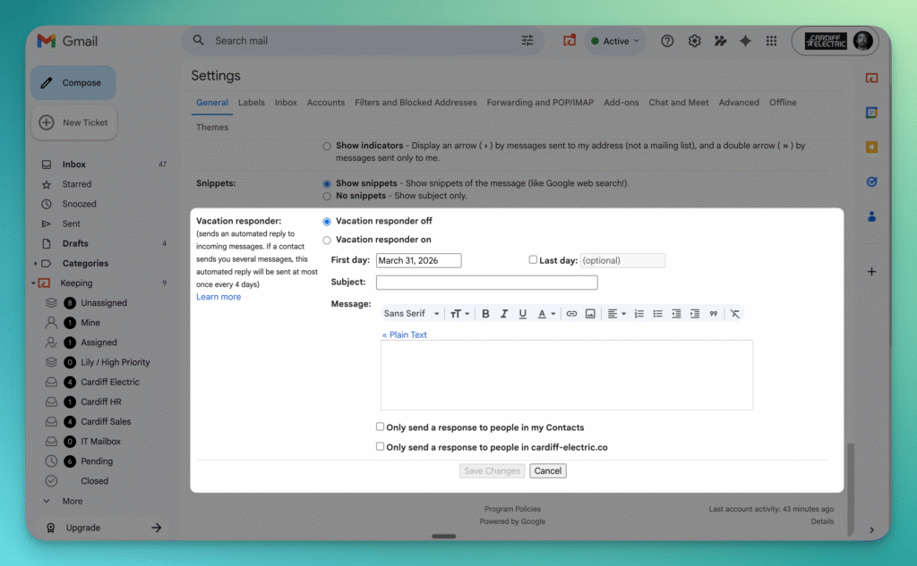Click the New Ticket button

(73, 122)
